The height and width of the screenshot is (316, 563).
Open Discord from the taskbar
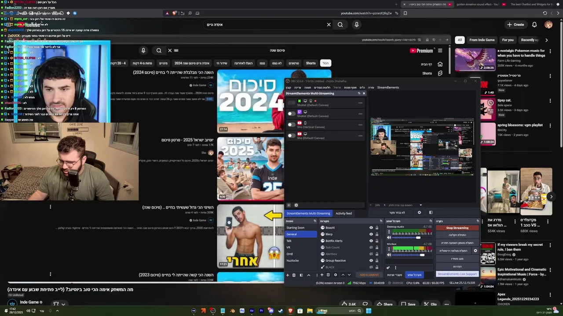pyautogui.click(x=271, y=311)
